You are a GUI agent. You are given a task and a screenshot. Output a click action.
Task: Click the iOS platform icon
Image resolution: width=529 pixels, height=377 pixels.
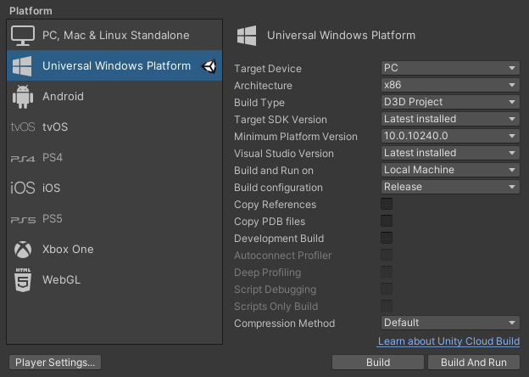pos(23,188)
